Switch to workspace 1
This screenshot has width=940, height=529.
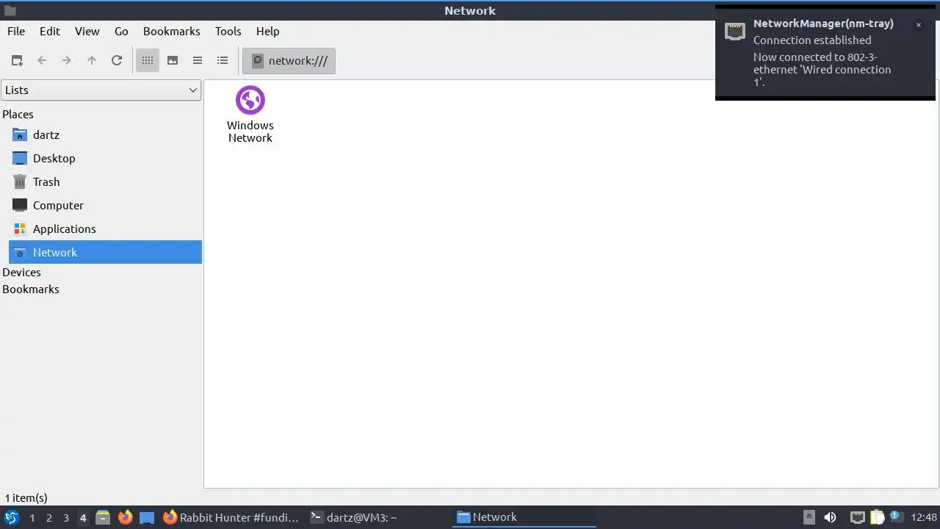tap(32, 517)
